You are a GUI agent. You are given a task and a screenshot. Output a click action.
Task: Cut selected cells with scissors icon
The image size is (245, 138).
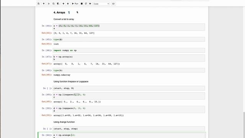(x=49, y=3)
